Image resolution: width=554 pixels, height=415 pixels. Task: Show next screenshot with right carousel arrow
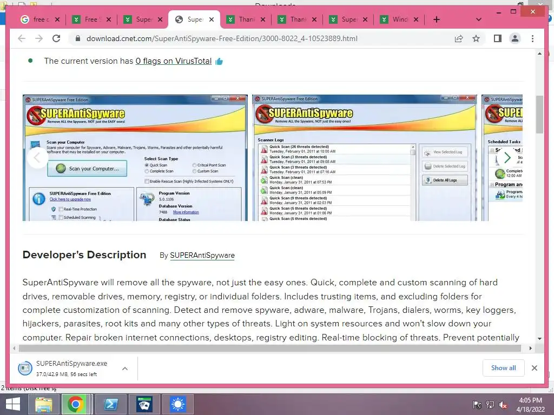coord(507,157)
